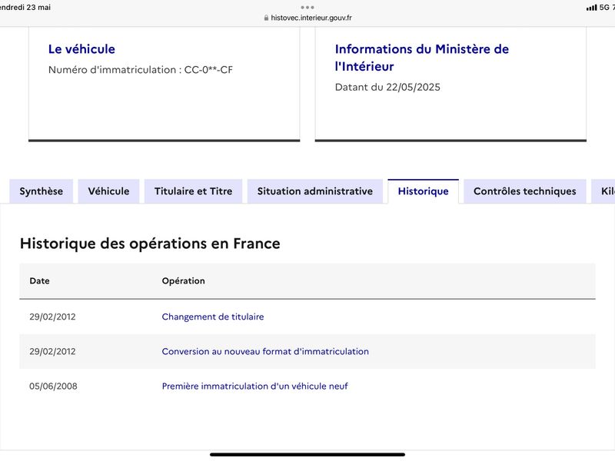Viewport: 615px width, 461px height.
Task: Click Historique des opérations en France title
Action: (x=150, y=244)
